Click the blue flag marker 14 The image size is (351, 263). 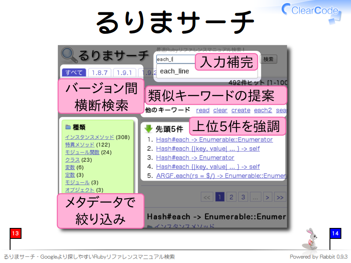pos(335,234)
